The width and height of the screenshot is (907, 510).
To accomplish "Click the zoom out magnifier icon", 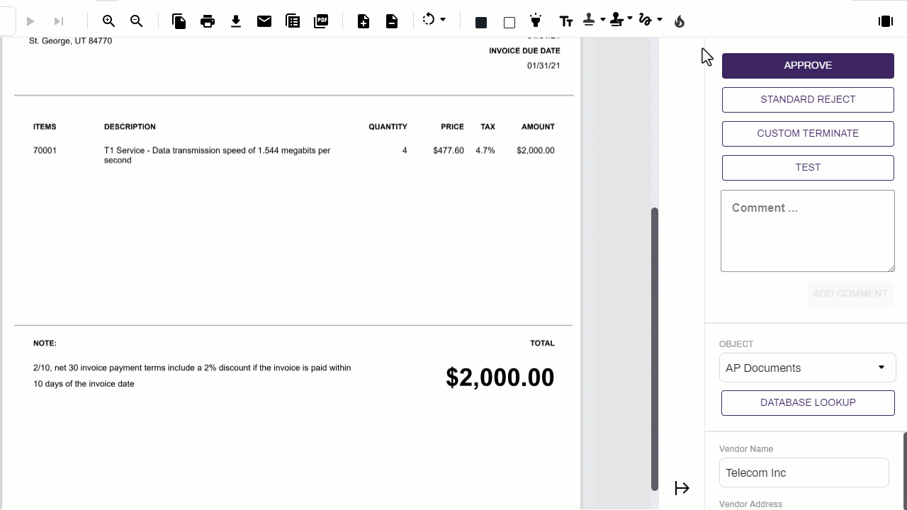I will pos(137,21).
